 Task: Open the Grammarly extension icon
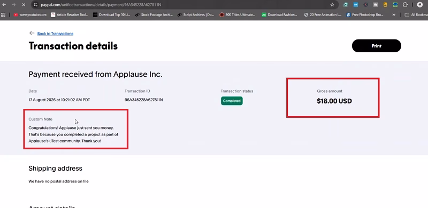pyautogui.click(x=346, y=5)
